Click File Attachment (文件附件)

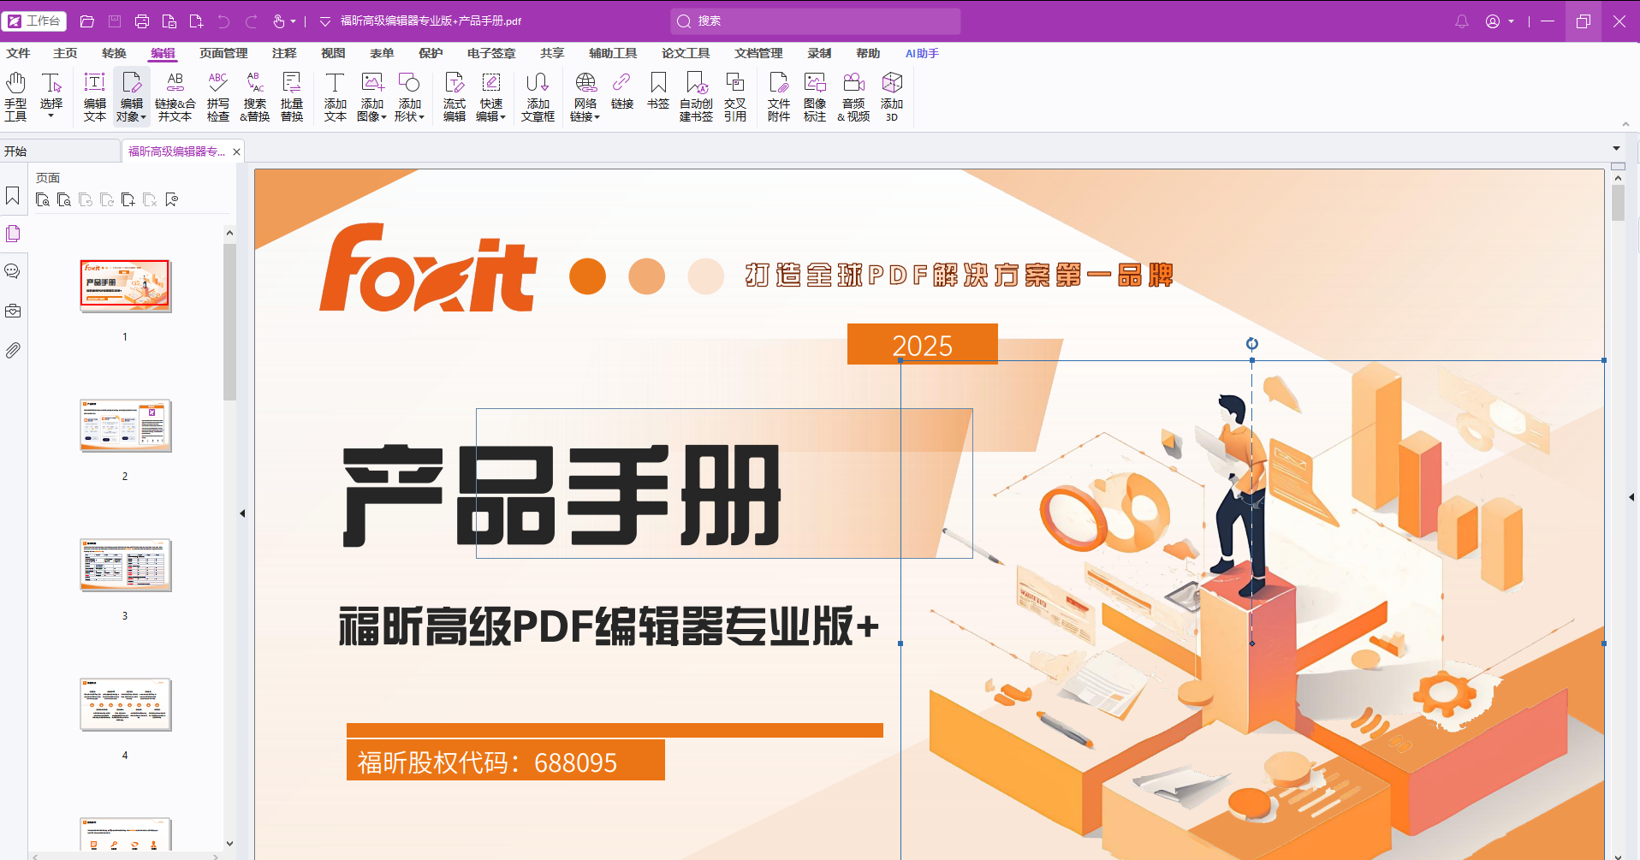(779, 97)
